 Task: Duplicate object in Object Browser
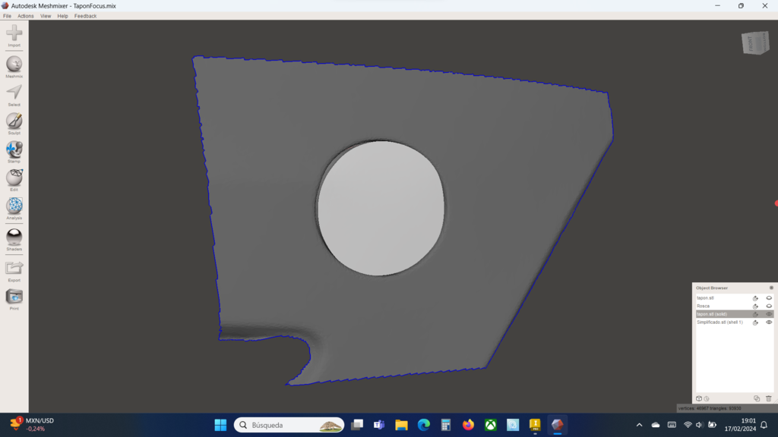(757, 398)
